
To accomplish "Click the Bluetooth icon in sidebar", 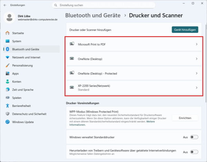I will [x=8, y=49].
